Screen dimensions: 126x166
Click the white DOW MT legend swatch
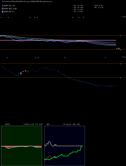click(3, 9)
